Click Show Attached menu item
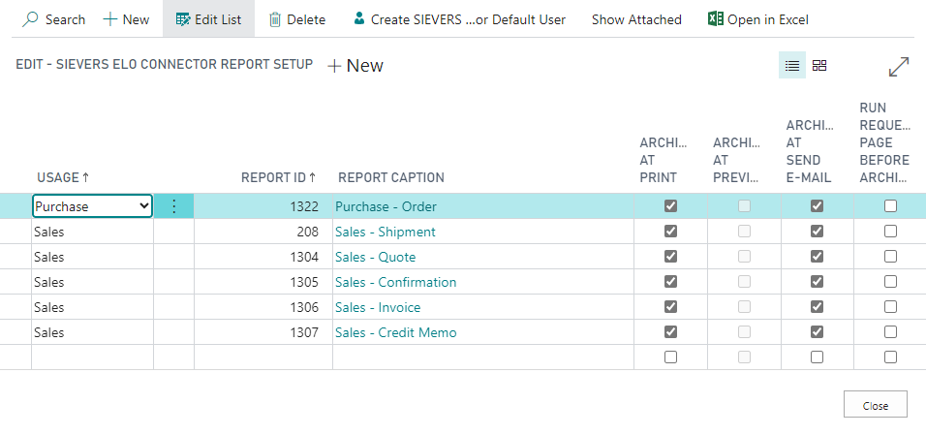This screenshot has width=926, height=435. 636,19
